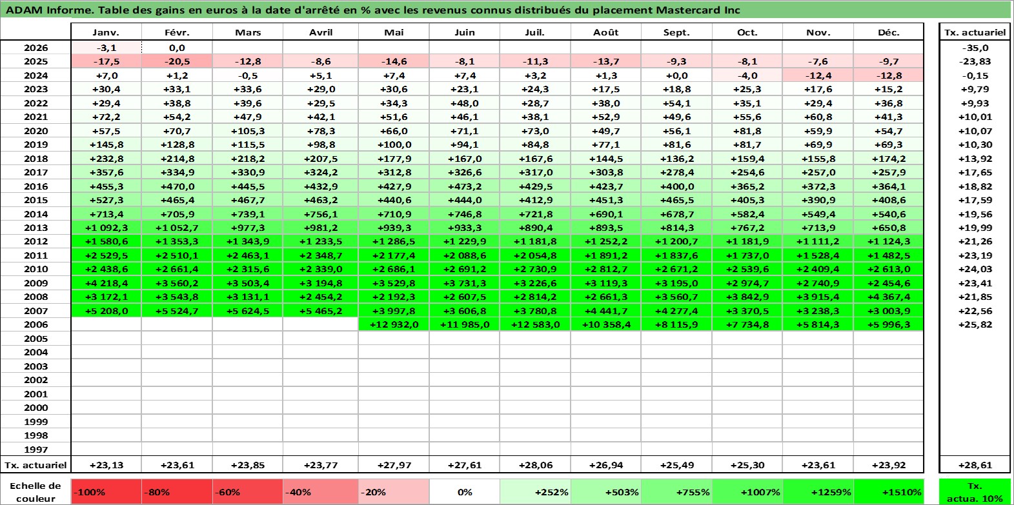The height and width of the screenshot is (505, 1014).
Task: Click the 'Echelle de couleur' label
Action: [35, 492]
